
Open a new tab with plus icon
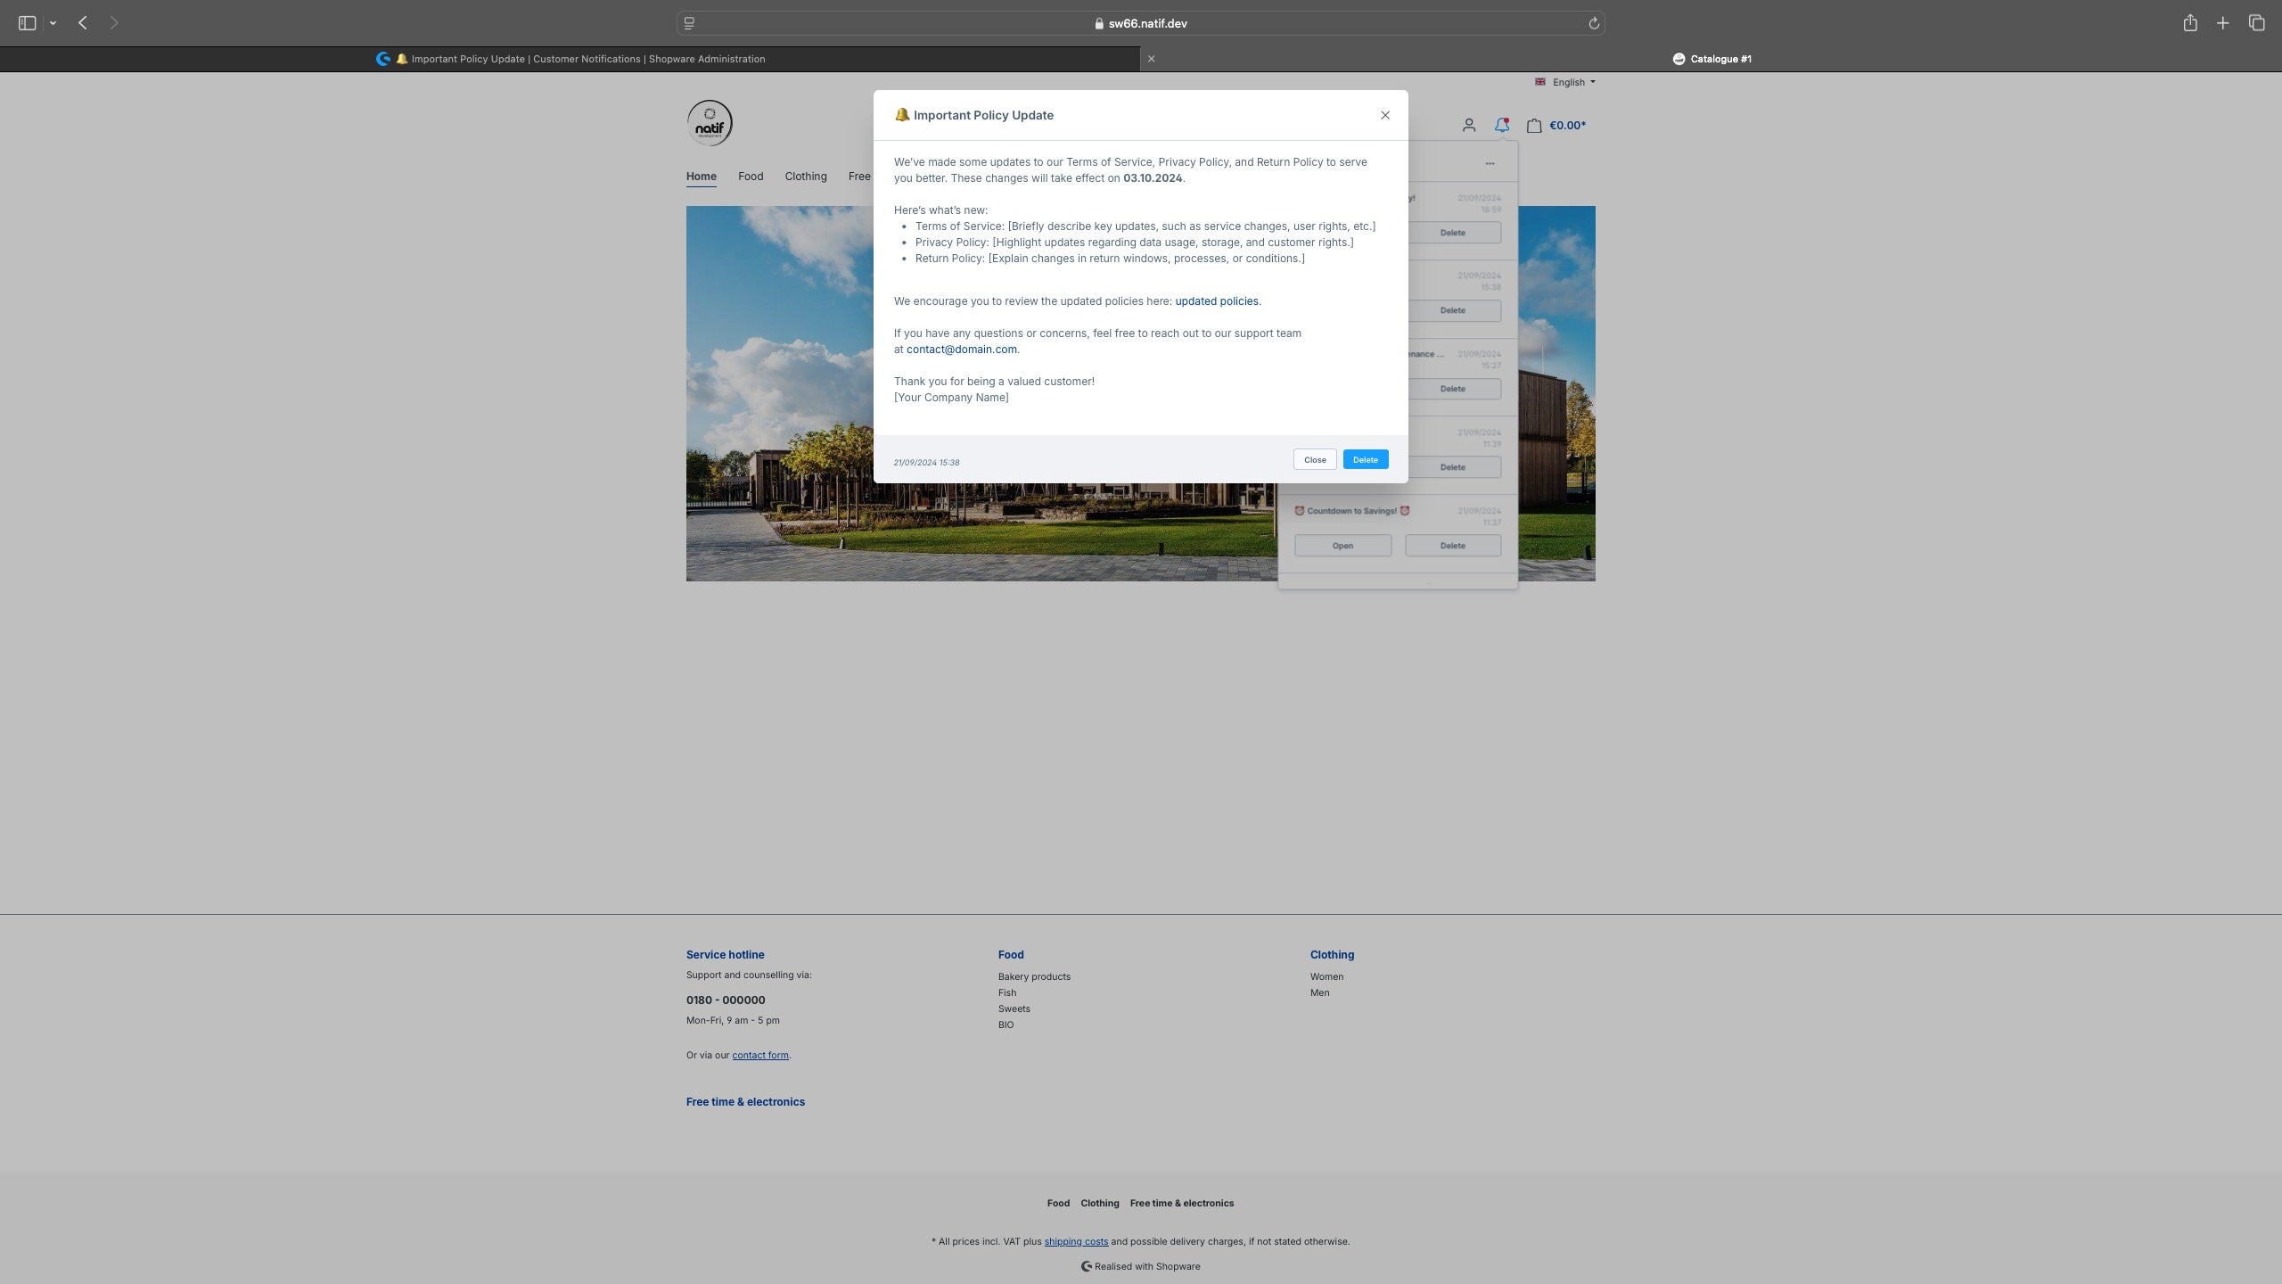[x=2222, y=23]
